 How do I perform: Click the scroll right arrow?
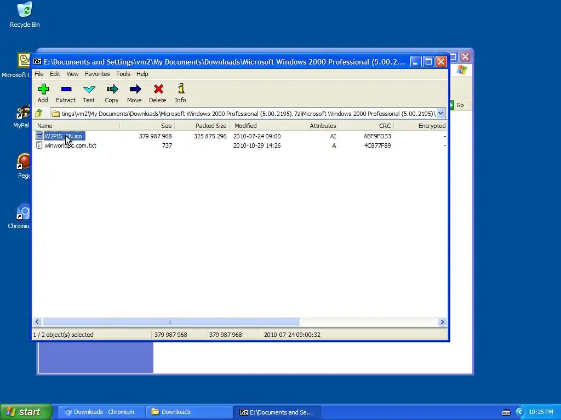(x=442, y=322)
